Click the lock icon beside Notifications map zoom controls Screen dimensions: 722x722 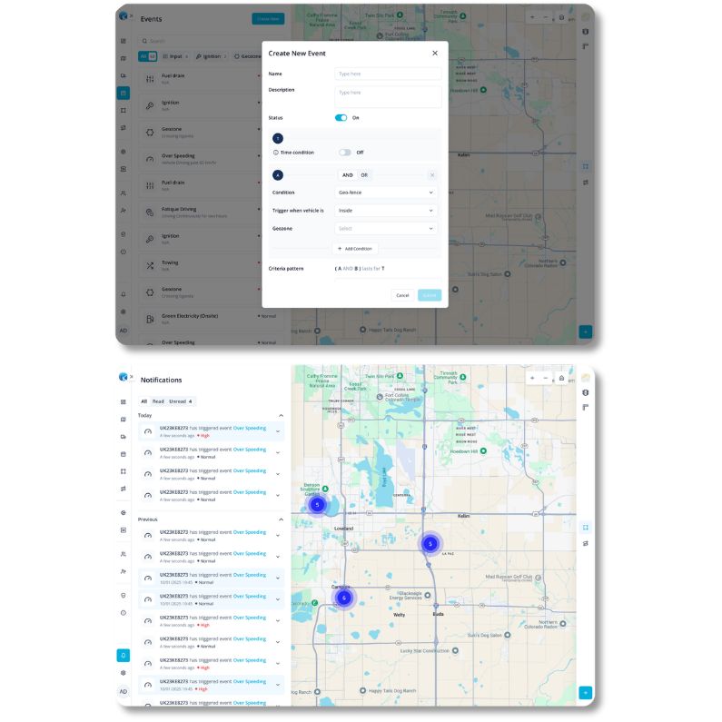coord(561,378)
